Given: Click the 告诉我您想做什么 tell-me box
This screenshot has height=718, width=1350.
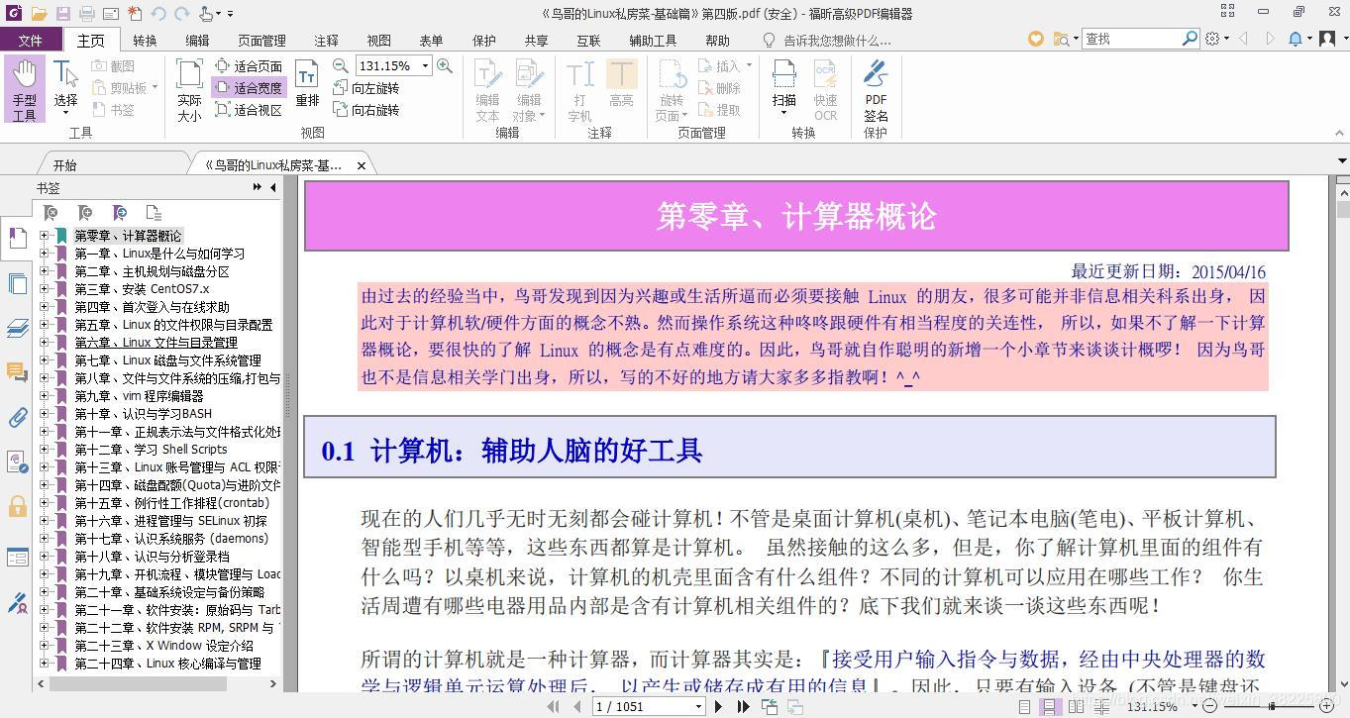Looking at the screenshot, I should click(x=828, y=41).
